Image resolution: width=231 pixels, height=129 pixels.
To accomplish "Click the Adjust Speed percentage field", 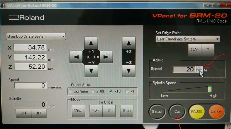I will tap(184, 69).
